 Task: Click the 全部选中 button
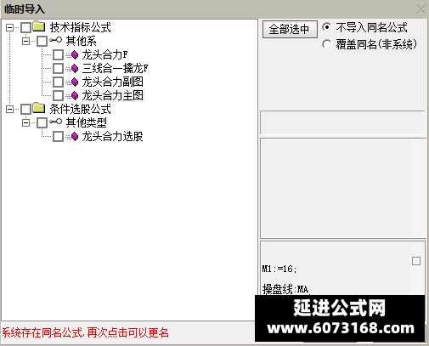pyautogui.click(x=290, y=29)
